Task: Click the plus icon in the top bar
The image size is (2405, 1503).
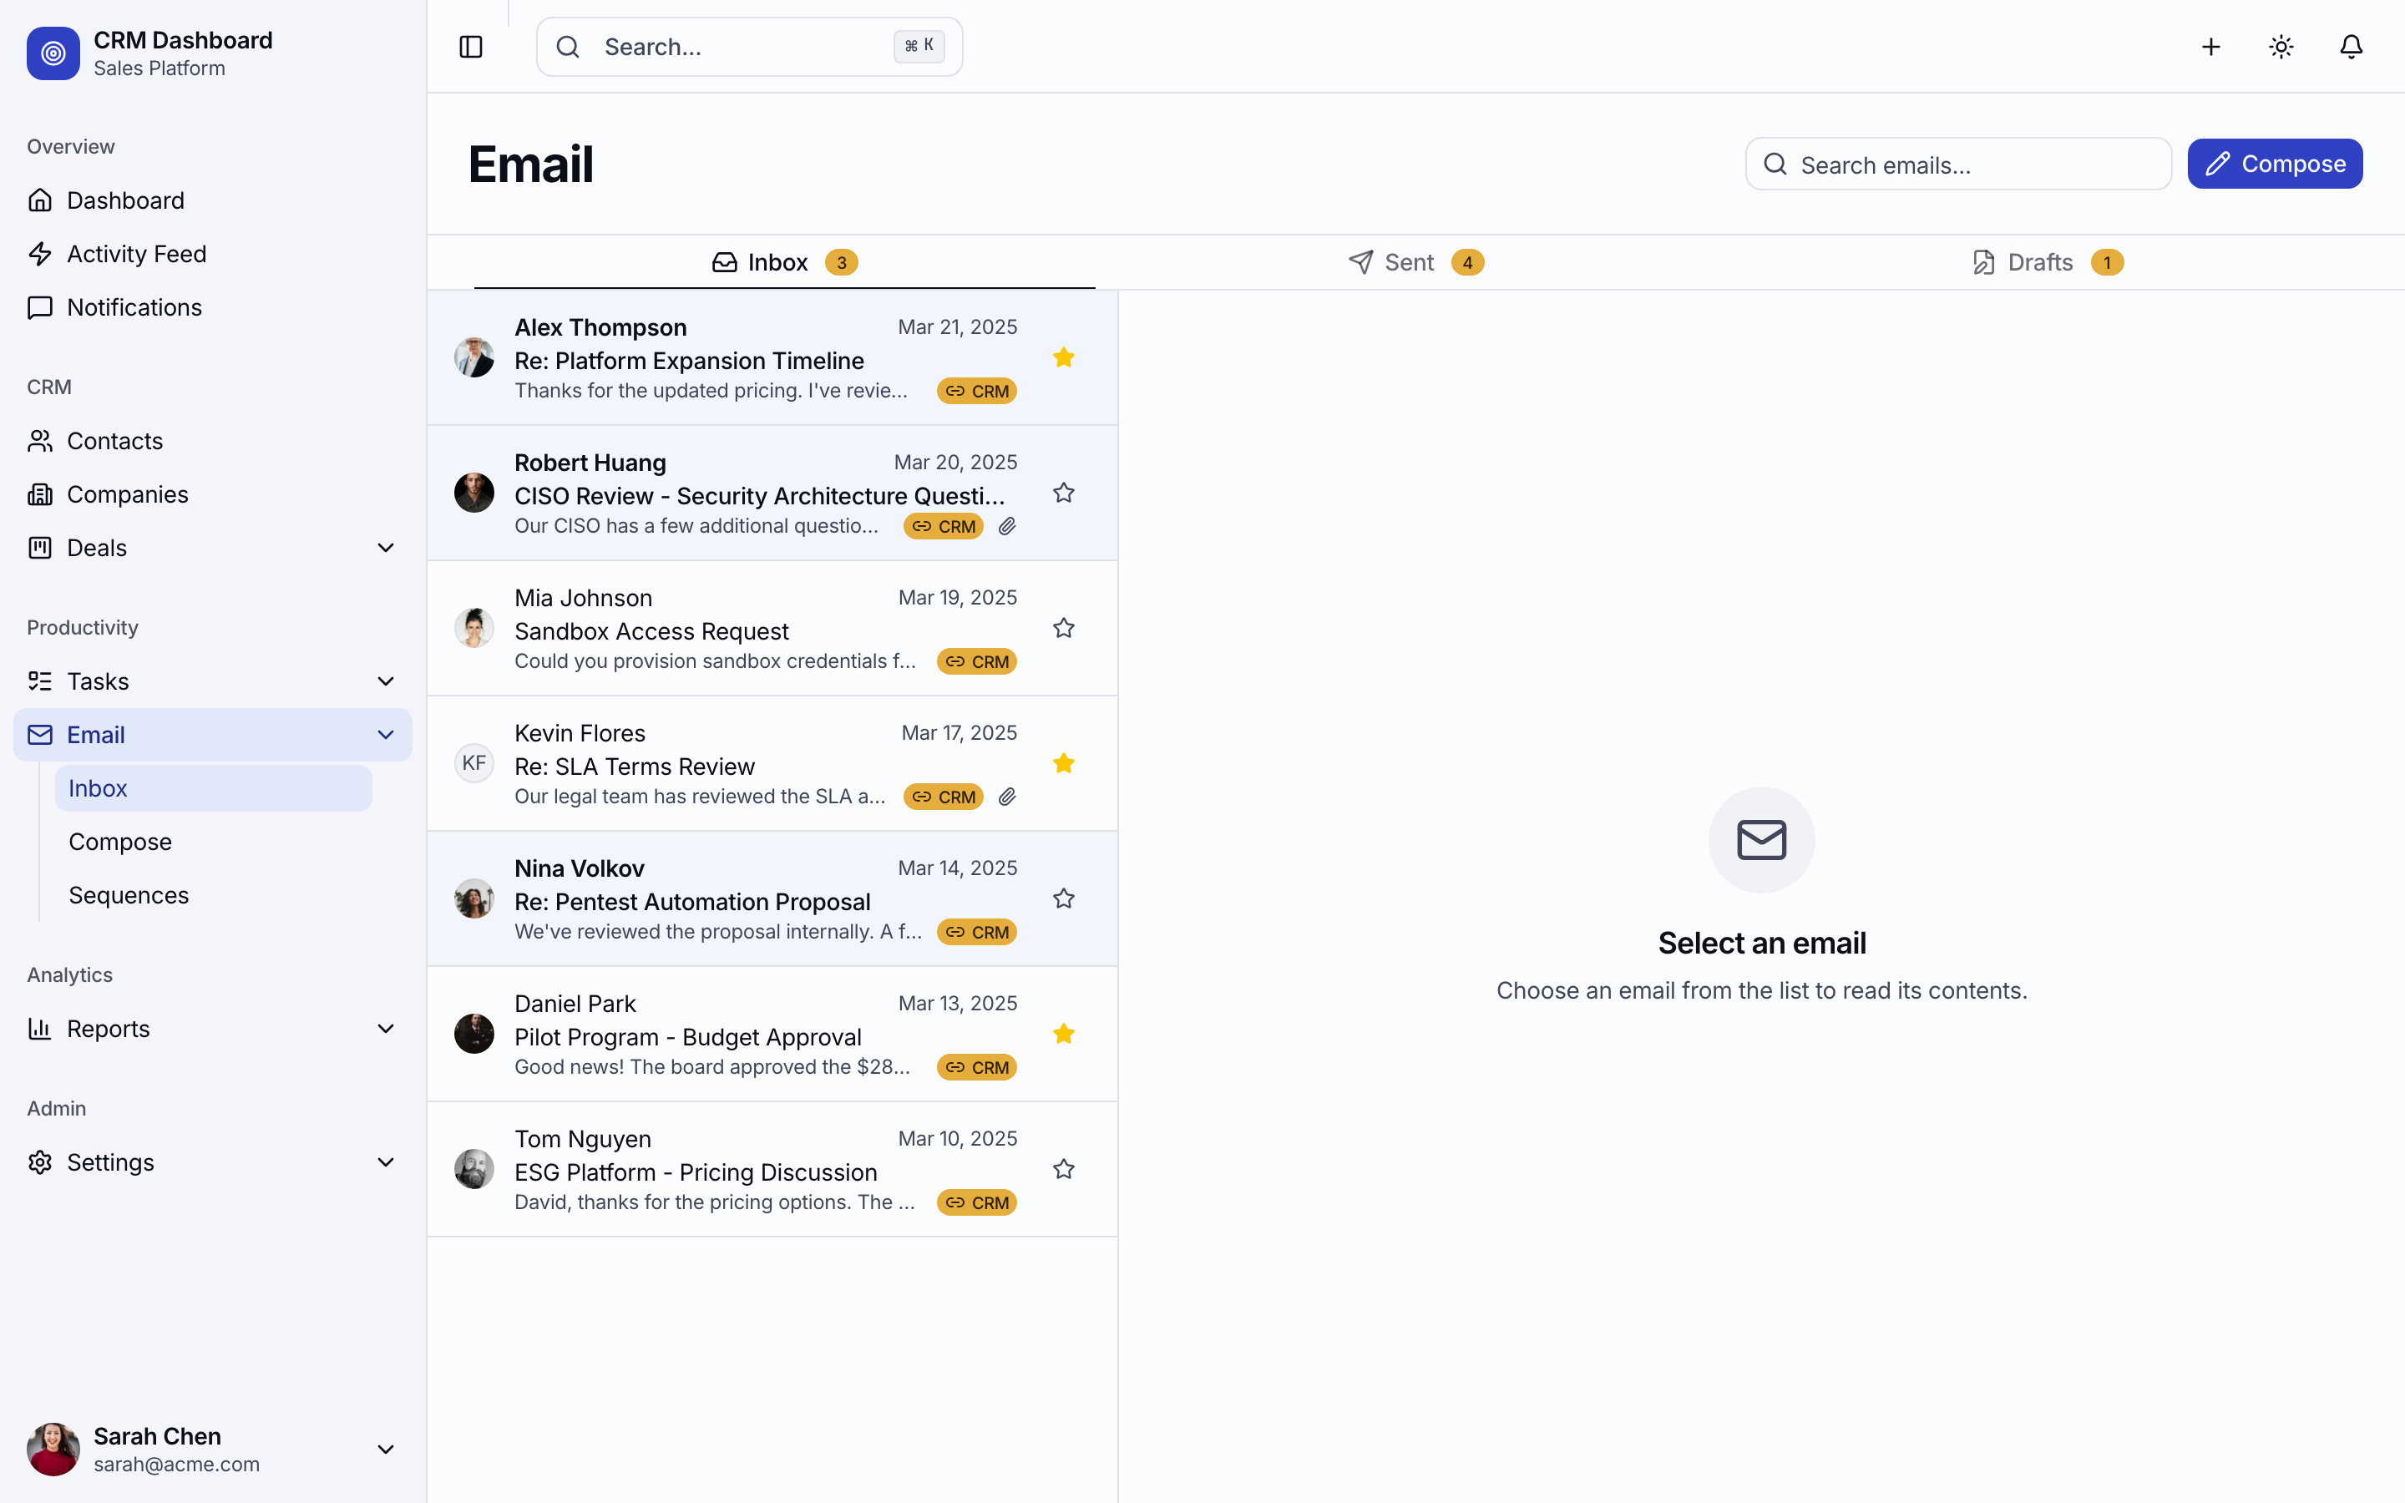Action: click(x=2211, y=47)
